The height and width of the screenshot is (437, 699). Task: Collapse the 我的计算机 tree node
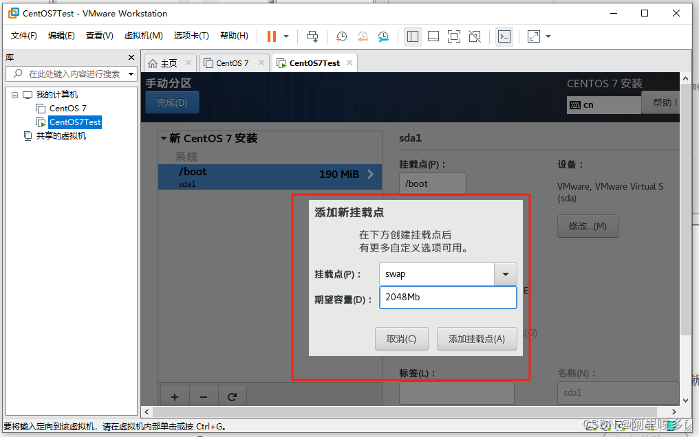coord(15,96)
